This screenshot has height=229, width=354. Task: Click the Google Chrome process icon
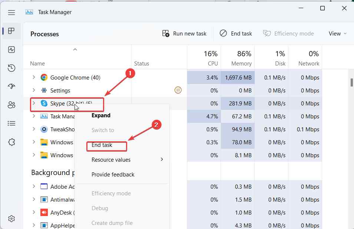point(44,78)
